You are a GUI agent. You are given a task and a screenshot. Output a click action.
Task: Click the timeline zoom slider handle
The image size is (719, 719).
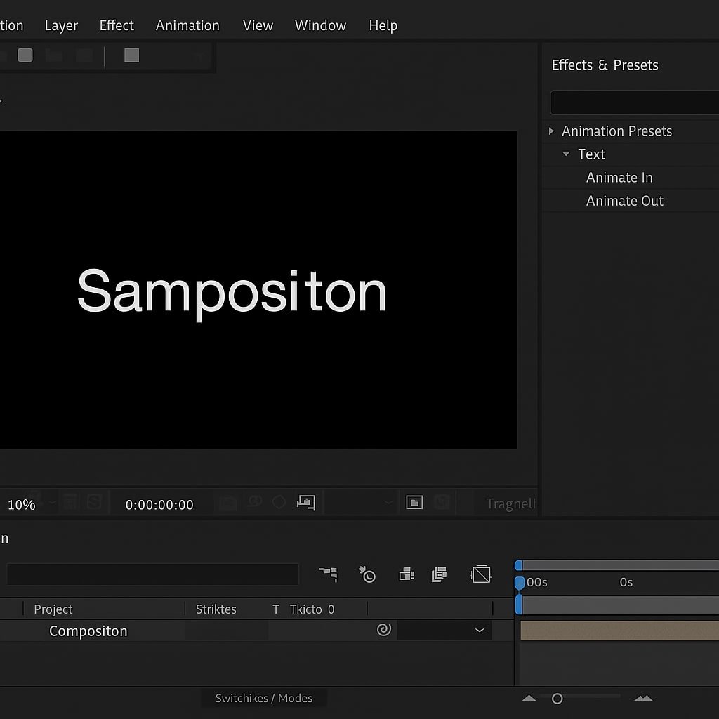(x=557, y=699)
